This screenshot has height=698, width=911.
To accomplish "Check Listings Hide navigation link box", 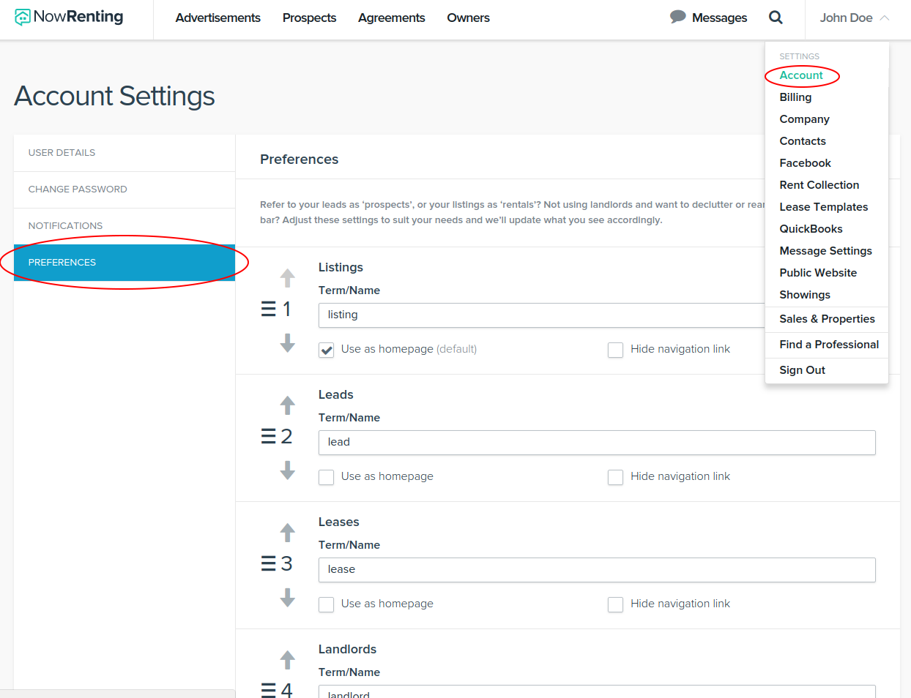I will coord(616,350).
